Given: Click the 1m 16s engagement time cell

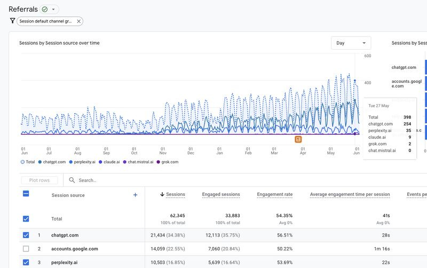Looking at the screenshot, I should (382, 249).
